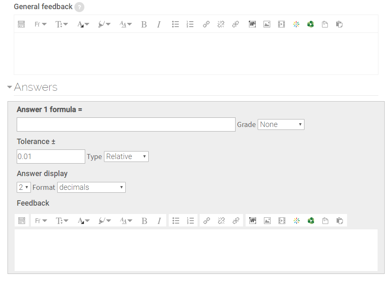
Task: Toggle toolbar rows in answer Feedback editor
Action: pyautogui.click(x=22, y=220)
